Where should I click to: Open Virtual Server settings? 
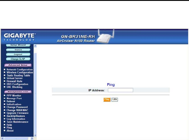tap(14, 78)
